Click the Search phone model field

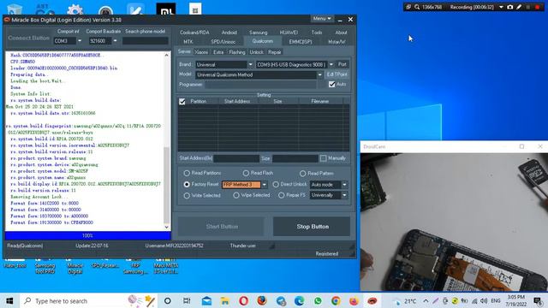pyautogui.click(x=145, y=41)
